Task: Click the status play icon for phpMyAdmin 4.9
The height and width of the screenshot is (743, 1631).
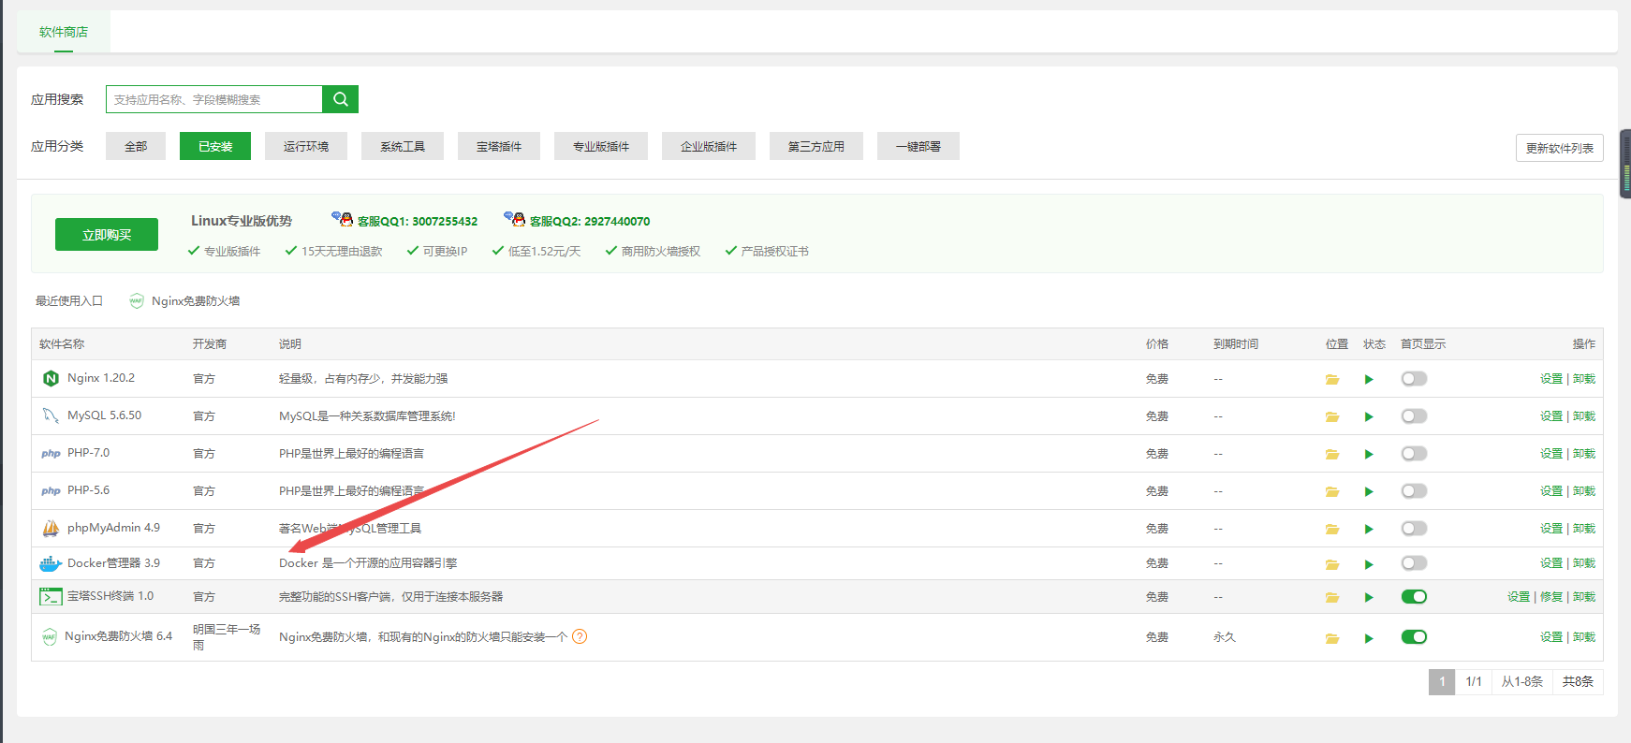Action: click(x=1369, y=529)
